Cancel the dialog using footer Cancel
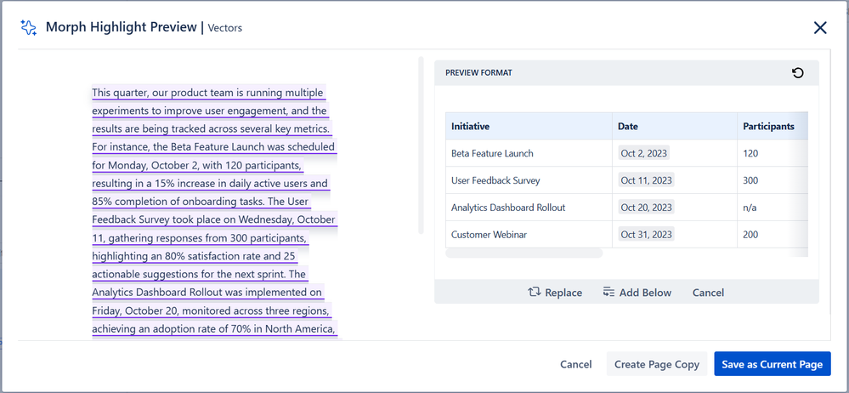The height and width of the screenshot is (393, 849). pos(575,364)
